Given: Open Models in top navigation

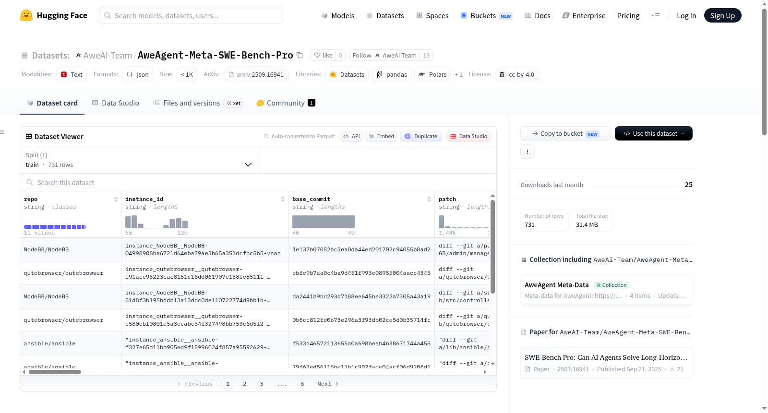Looking at the screenshot, I should tap(338, 15).
